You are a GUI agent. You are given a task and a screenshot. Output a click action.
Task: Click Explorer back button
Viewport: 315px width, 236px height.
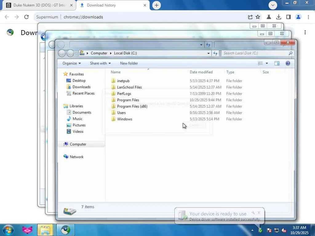pos(62,53)
